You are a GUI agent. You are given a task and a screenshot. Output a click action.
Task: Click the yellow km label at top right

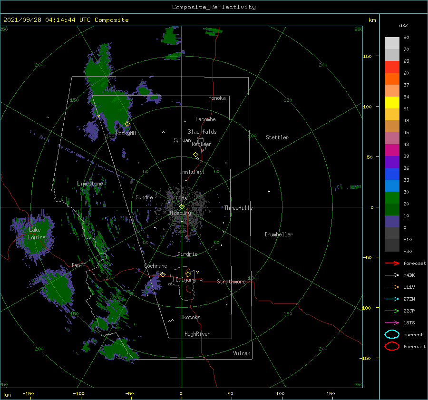tap(372, 20)
